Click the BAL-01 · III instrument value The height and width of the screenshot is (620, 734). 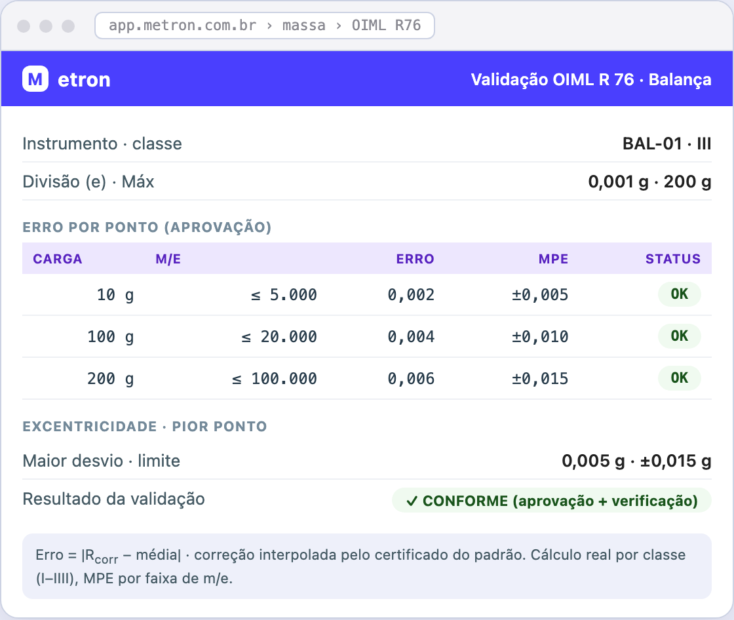point(667,144)
